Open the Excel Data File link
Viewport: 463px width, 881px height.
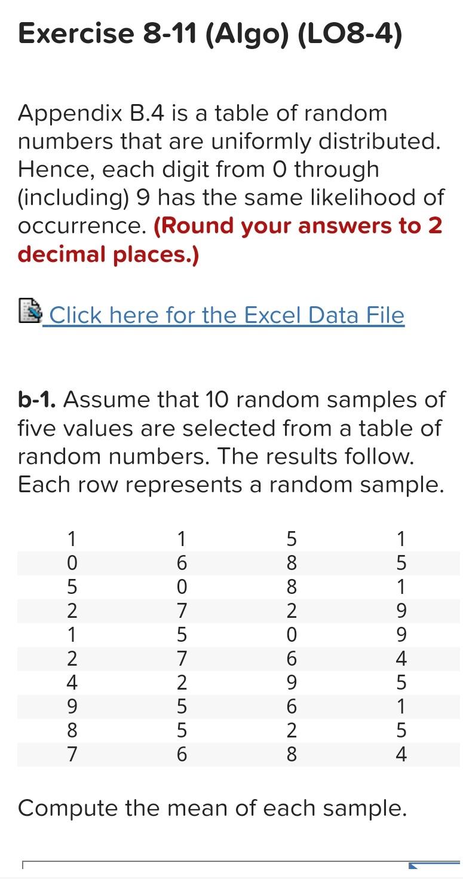point(227,315)
